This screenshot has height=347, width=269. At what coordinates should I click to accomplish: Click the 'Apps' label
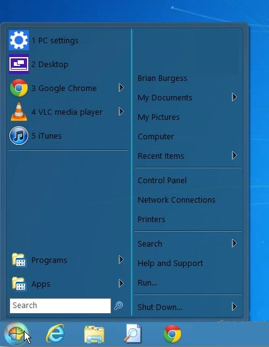click(x=41, y=284)
